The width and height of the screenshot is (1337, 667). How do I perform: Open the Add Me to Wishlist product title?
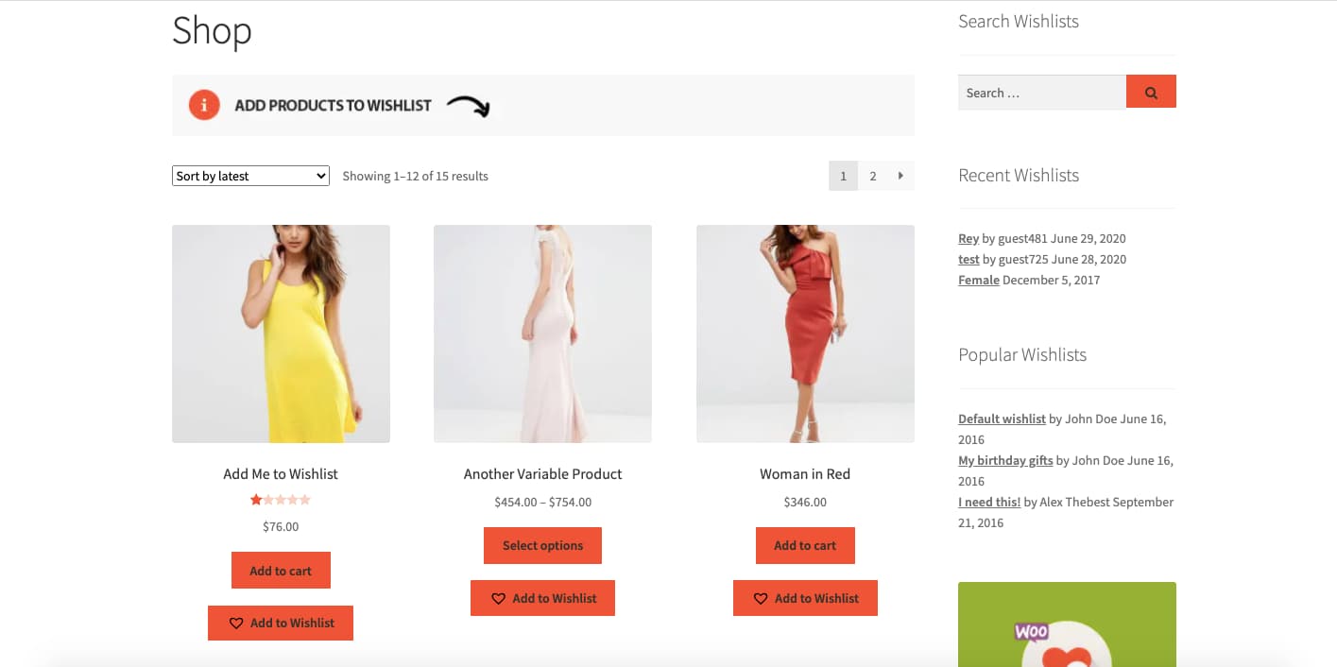[281, 474]
